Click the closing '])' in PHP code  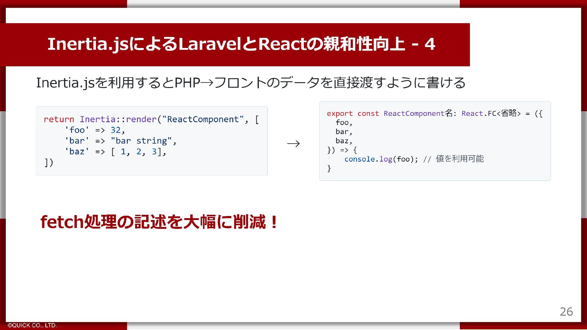[x=49, y=163]
